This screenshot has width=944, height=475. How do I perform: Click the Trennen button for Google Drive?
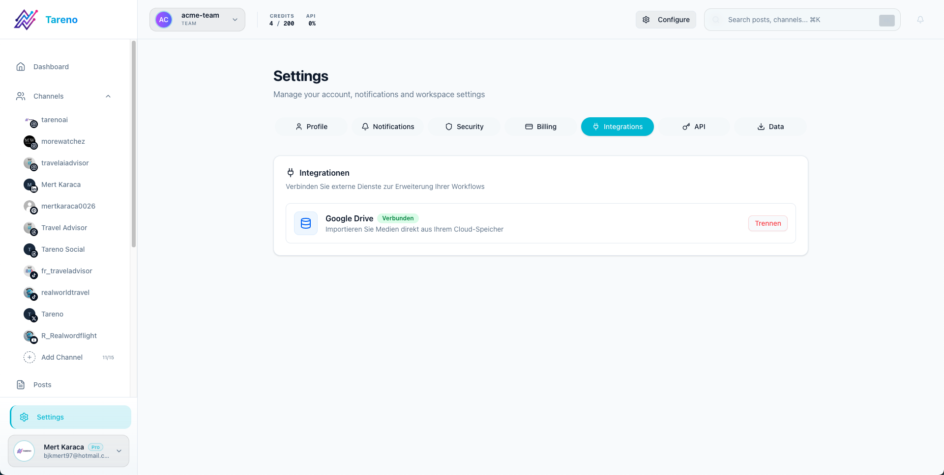click(767, 223)
